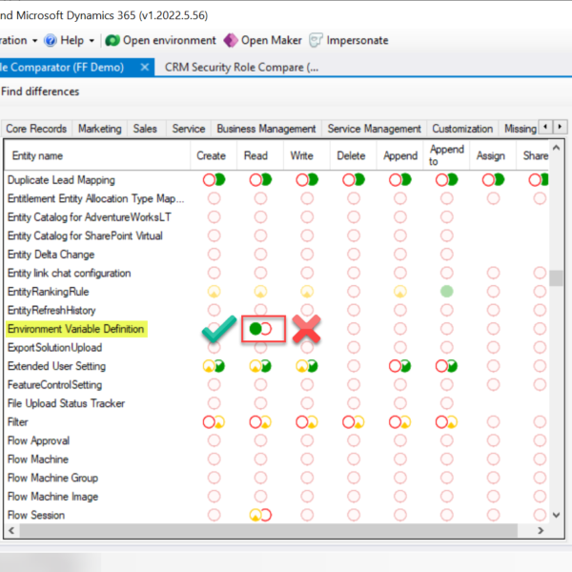The width and height of the screenshot is (572, 572).
Task: Toggle Entity Delta Change Create privilege
Action: [x=213, y=255]
